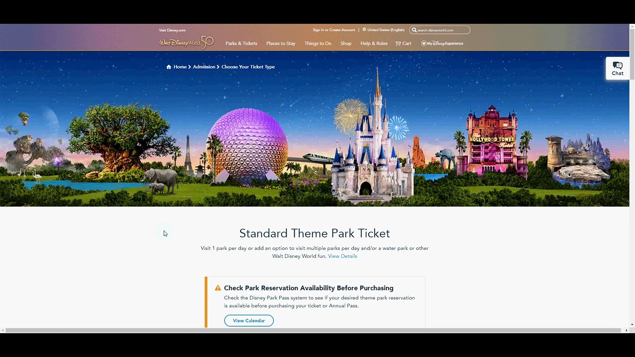Click Sign In or Create Account
The height and width of the screenshot is (357, 635).
334,30
